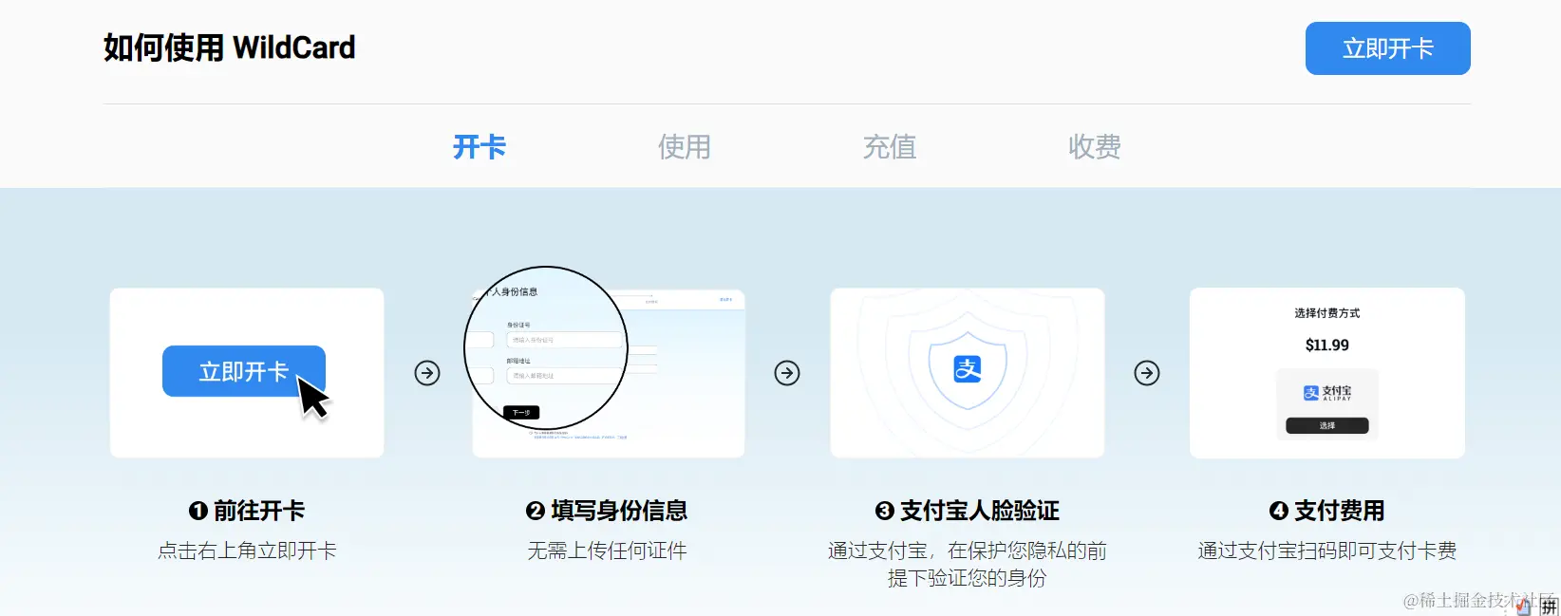
Task: Click the 选择付费方式 heading
Action: (x=1327, y=313)
